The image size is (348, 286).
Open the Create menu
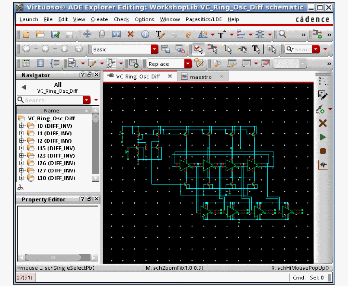click(x=99, y=19)
